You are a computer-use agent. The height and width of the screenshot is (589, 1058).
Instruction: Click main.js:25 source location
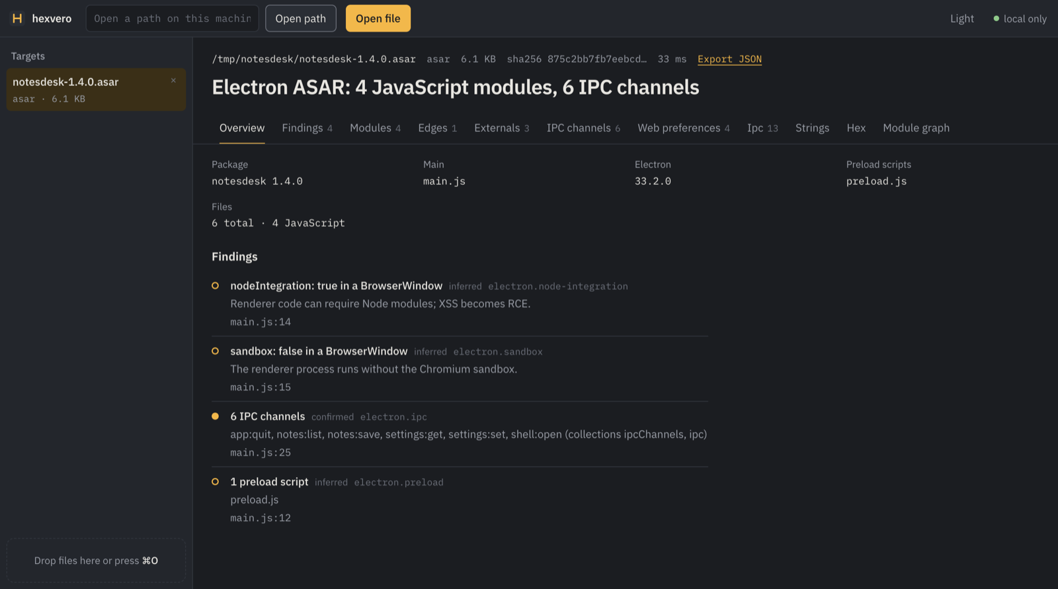261,453
